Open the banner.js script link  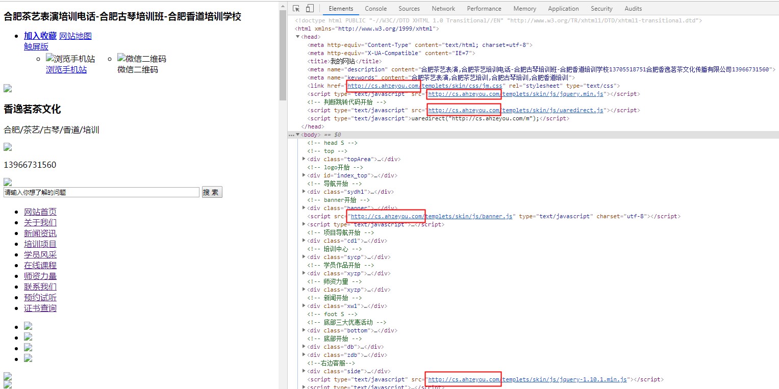click(432, 216)
